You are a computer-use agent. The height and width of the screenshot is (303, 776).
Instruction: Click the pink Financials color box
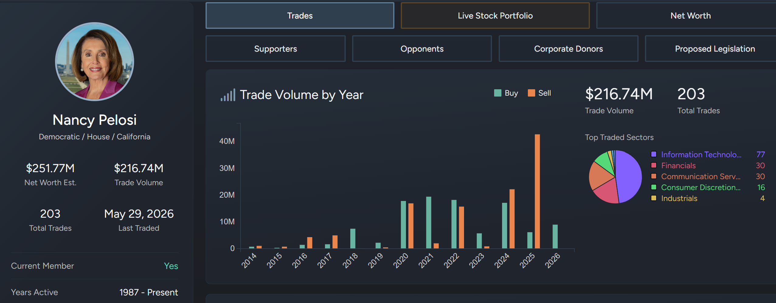point(653,165)
